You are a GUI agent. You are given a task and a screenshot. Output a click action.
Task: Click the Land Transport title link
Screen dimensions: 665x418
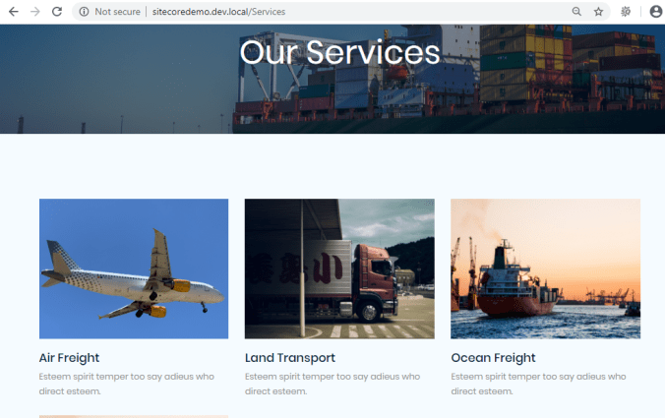click(290, 358)
